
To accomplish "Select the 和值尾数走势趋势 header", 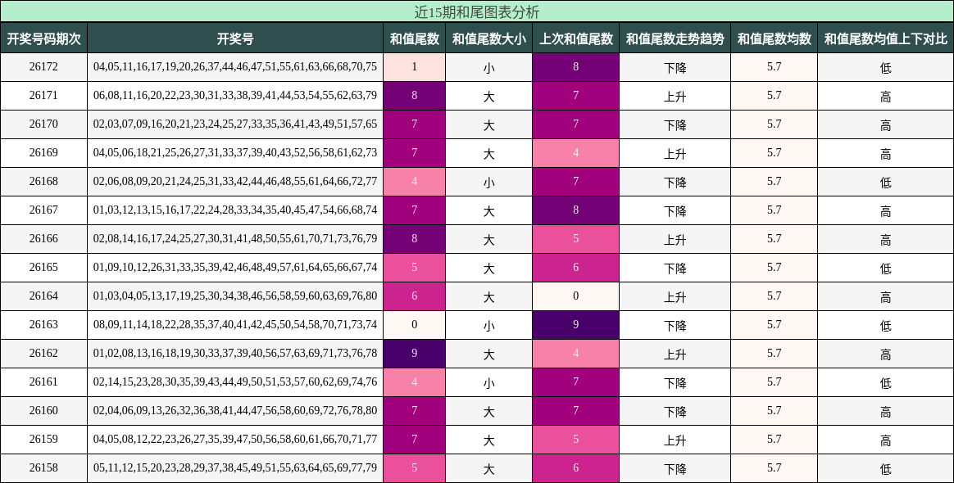I will pyautogui.click(x=675, y=38).
